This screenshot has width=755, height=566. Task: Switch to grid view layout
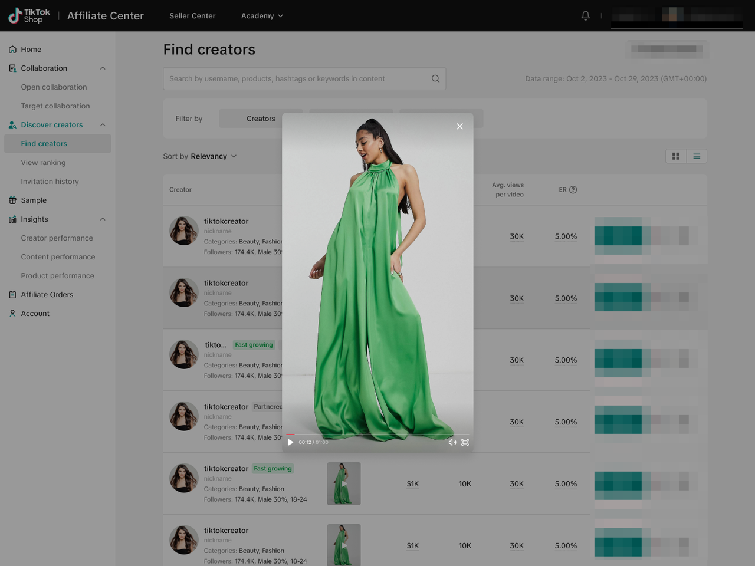click(676, 156)
